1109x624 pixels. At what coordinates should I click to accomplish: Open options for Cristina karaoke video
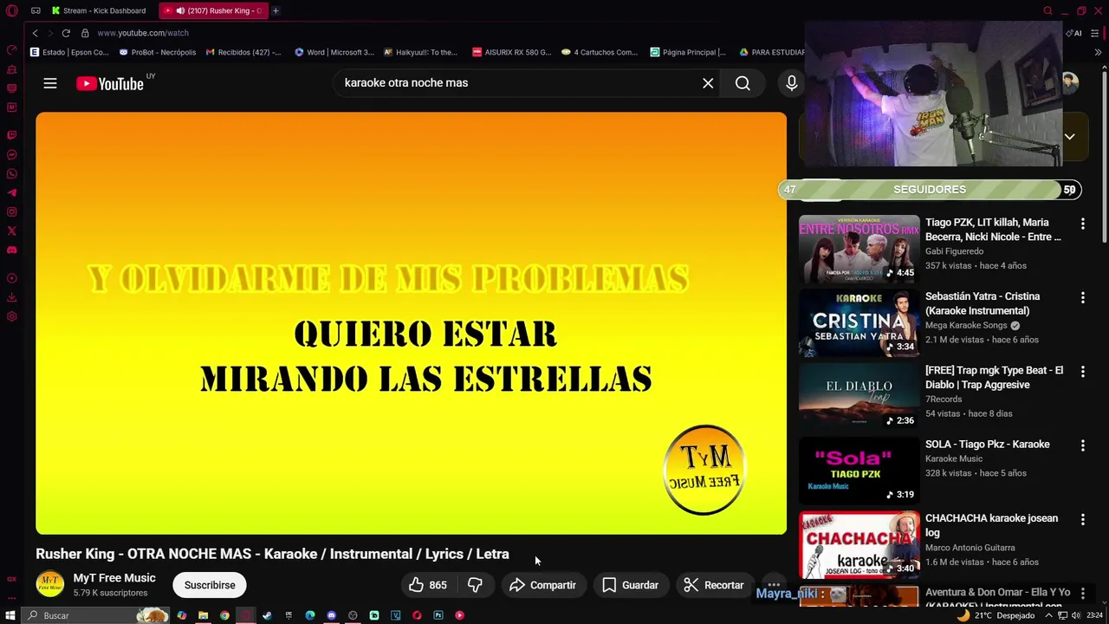pos(1082,297)
